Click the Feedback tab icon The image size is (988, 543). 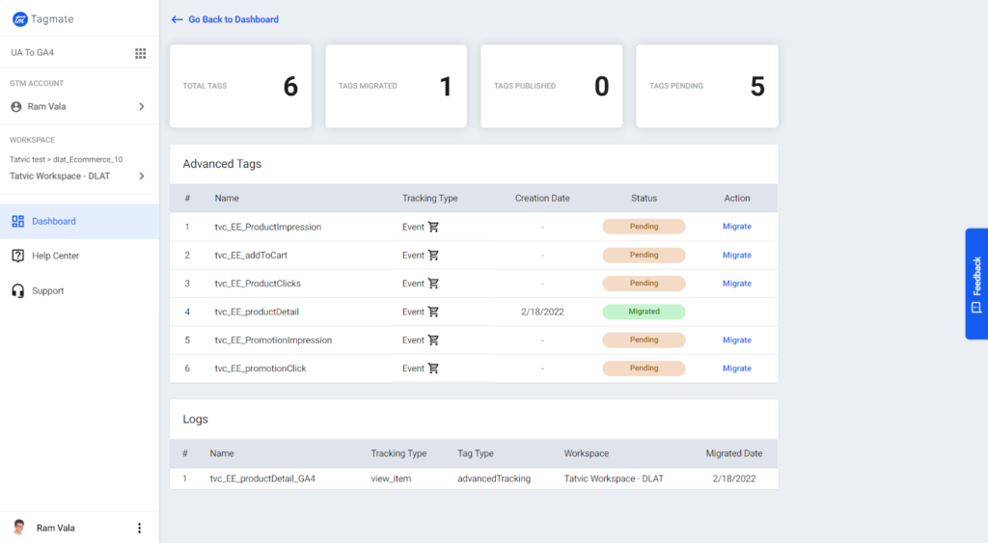(976, 308)
